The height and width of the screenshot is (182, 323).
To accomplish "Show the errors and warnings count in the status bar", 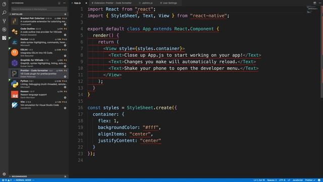I will click(x=7, y=180).
